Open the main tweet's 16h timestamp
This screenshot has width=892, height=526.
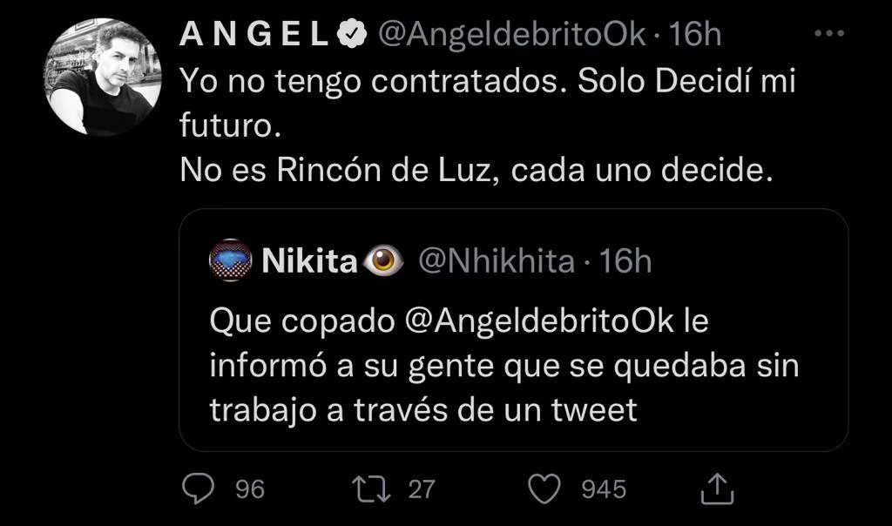point(696,35)
